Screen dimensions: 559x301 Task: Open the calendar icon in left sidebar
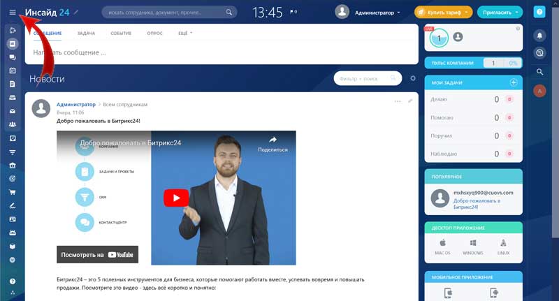pyautogui.click(x=13, y=71)
